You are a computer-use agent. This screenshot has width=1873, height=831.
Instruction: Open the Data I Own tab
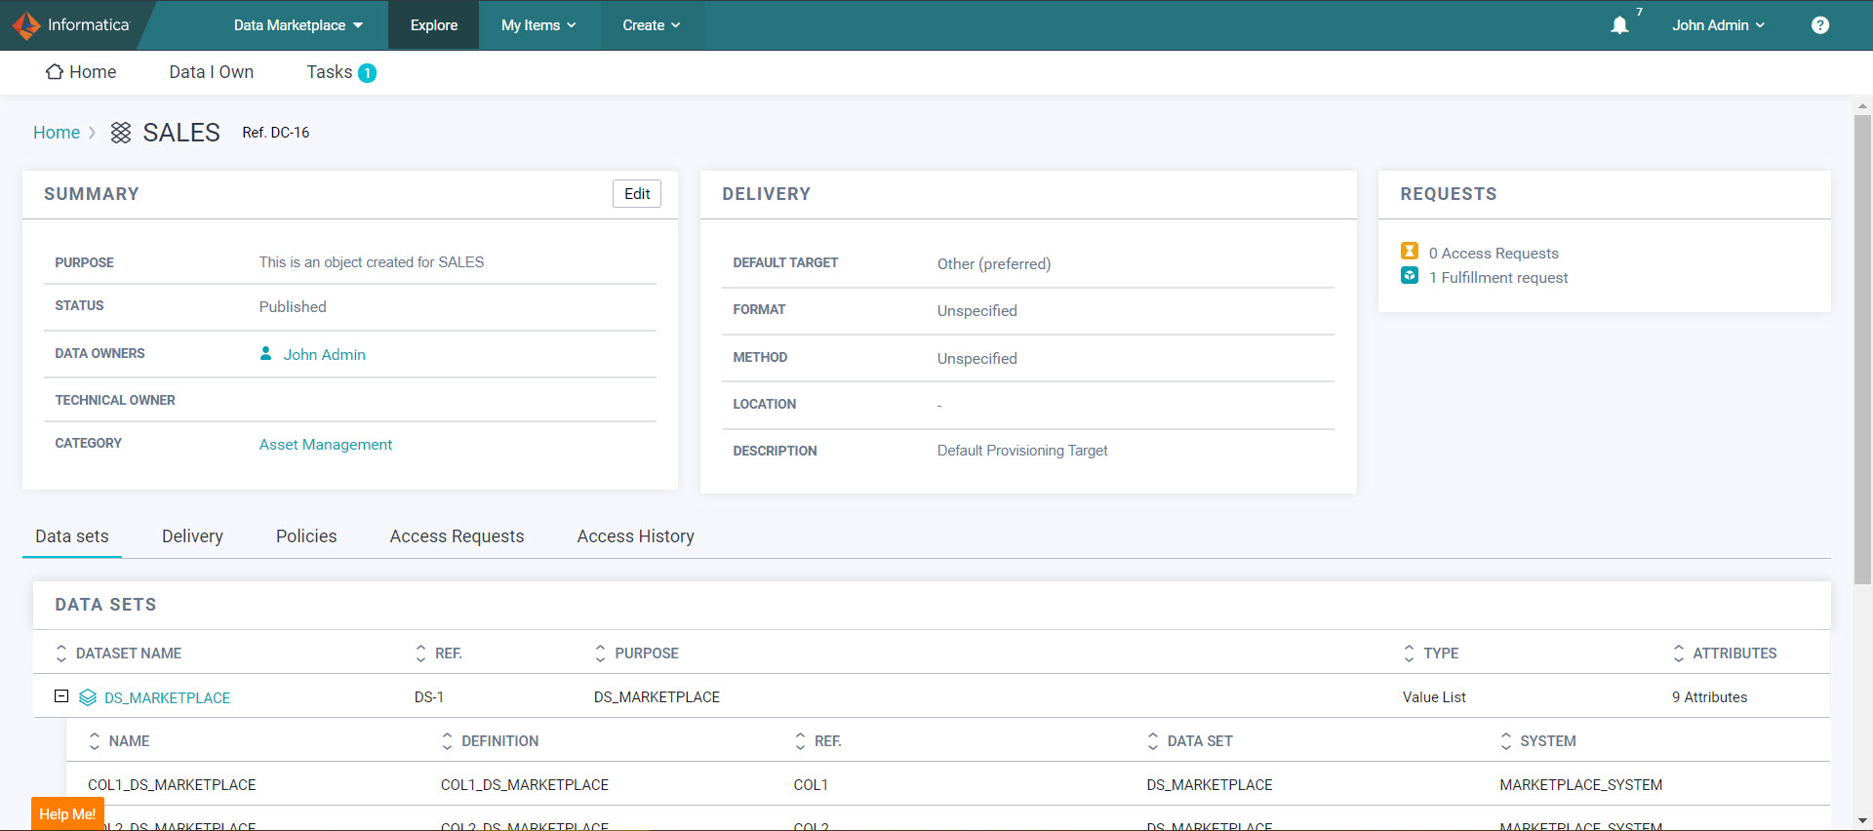(x=212, y=72)
